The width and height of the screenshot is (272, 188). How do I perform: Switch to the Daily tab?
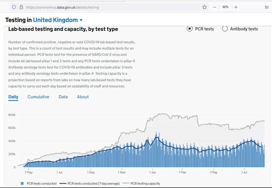(13, 97)
